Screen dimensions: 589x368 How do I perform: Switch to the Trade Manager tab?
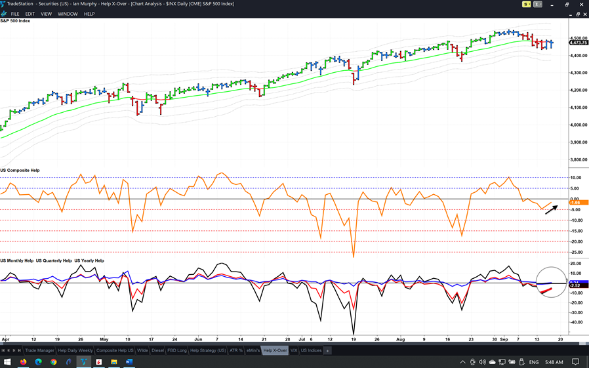coord(39,350)
